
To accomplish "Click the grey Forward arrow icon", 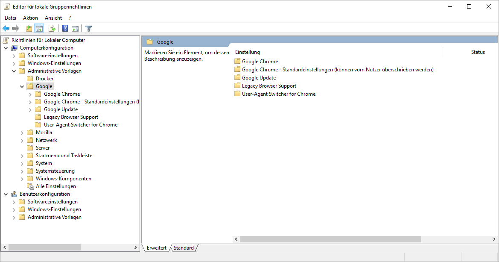I will click(x=16, y=29).
